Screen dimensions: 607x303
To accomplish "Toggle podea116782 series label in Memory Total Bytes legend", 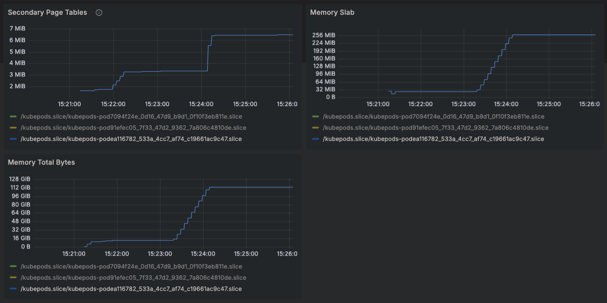I will pos(131,289).
